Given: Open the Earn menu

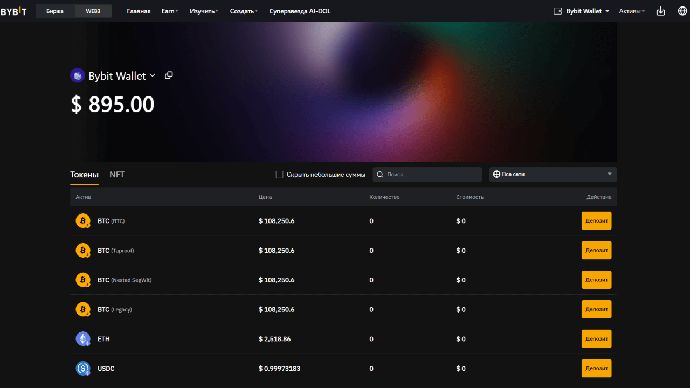Looking at the screenshot, I should pos(170,11).
